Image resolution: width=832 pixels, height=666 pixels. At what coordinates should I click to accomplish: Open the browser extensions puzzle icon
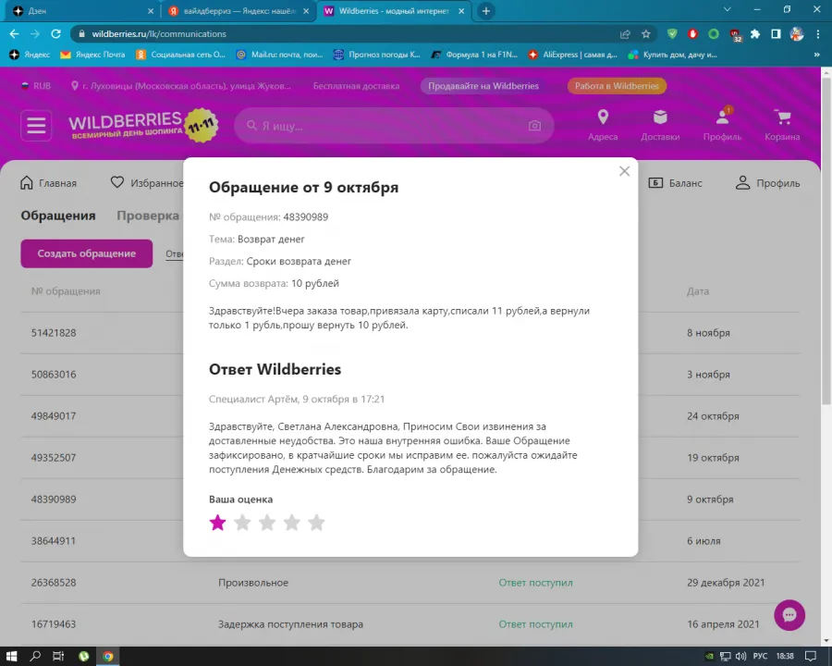(x=755, y=34)
